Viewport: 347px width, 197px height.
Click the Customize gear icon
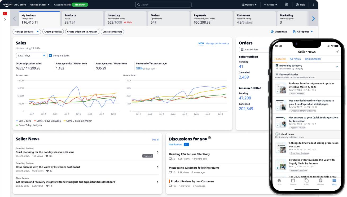[272, 32]
